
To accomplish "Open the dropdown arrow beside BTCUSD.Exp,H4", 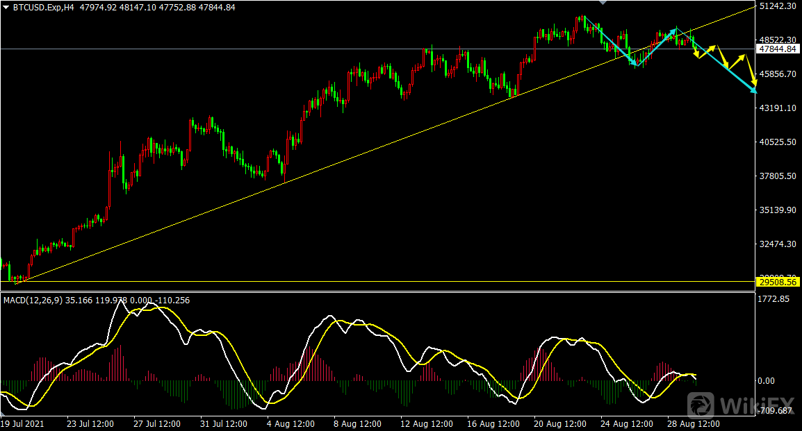I will [x=6, y=7].
